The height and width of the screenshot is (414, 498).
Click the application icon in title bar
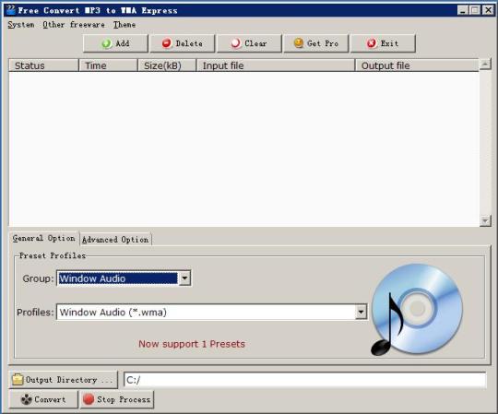(x=11, y=10)
